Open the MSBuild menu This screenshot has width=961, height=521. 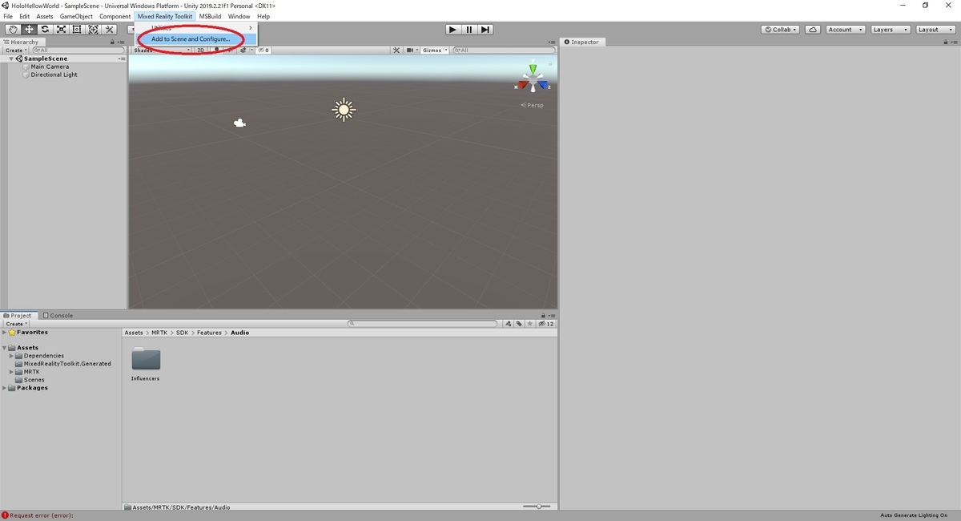211,16
